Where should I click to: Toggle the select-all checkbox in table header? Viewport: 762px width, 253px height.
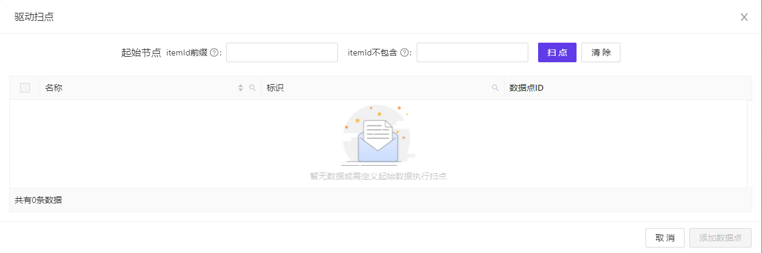pyautogui.click(x=25, y=88)
